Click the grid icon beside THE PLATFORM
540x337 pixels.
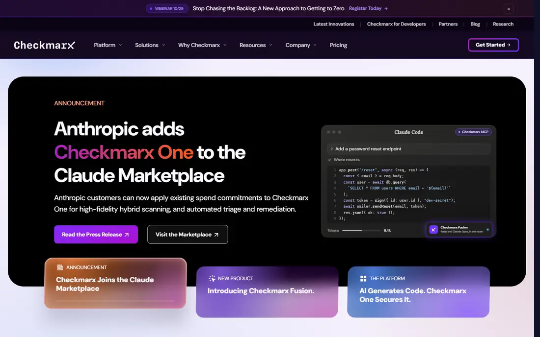click(363, 278)
